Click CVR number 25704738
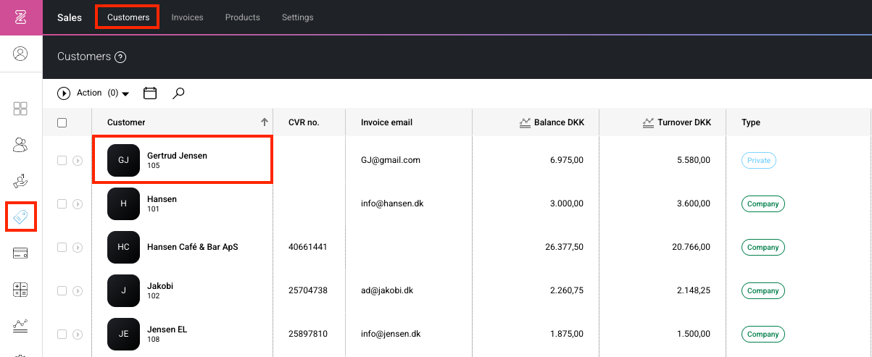The width and height of the screenshot is (872, 357). pyautogui.click(x=308, y=290)
